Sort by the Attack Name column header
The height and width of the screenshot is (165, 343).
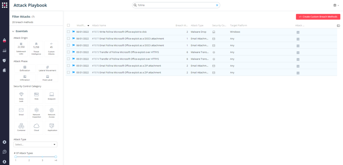(x=99, y=25)
